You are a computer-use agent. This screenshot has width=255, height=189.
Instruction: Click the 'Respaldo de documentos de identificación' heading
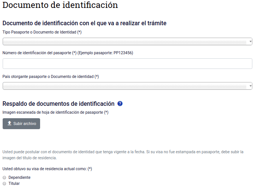[58, 104]
